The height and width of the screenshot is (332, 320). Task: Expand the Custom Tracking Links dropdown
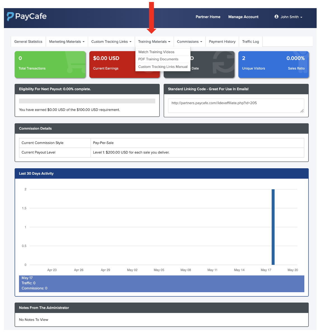111,42
